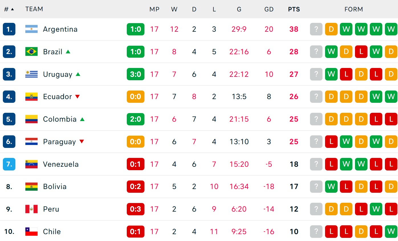Image resolution: width=398 pixels, height=241 pixels.
Task: Click the MP column header
Action: click(154, 9)
